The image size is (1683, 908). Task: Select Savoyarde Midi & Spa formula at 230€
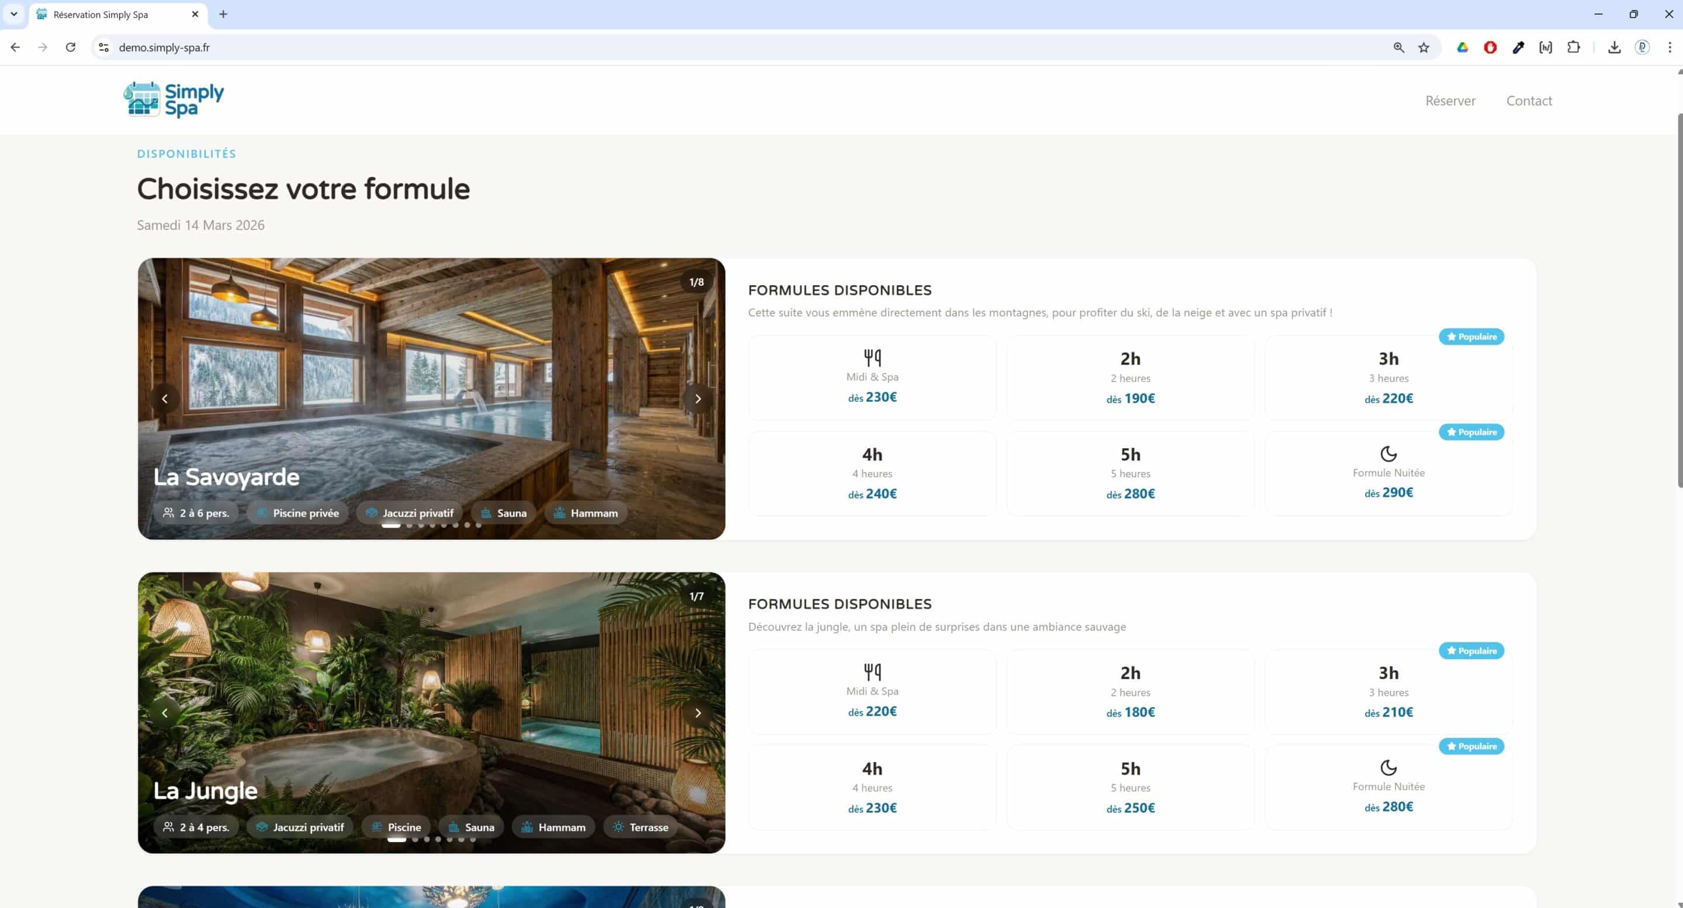coord(871,377)
